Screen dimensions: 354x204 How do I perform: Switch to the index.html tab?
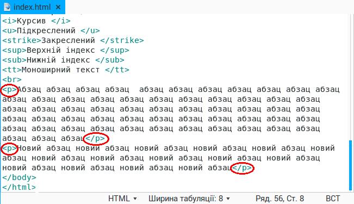click(x=33, y=7)
